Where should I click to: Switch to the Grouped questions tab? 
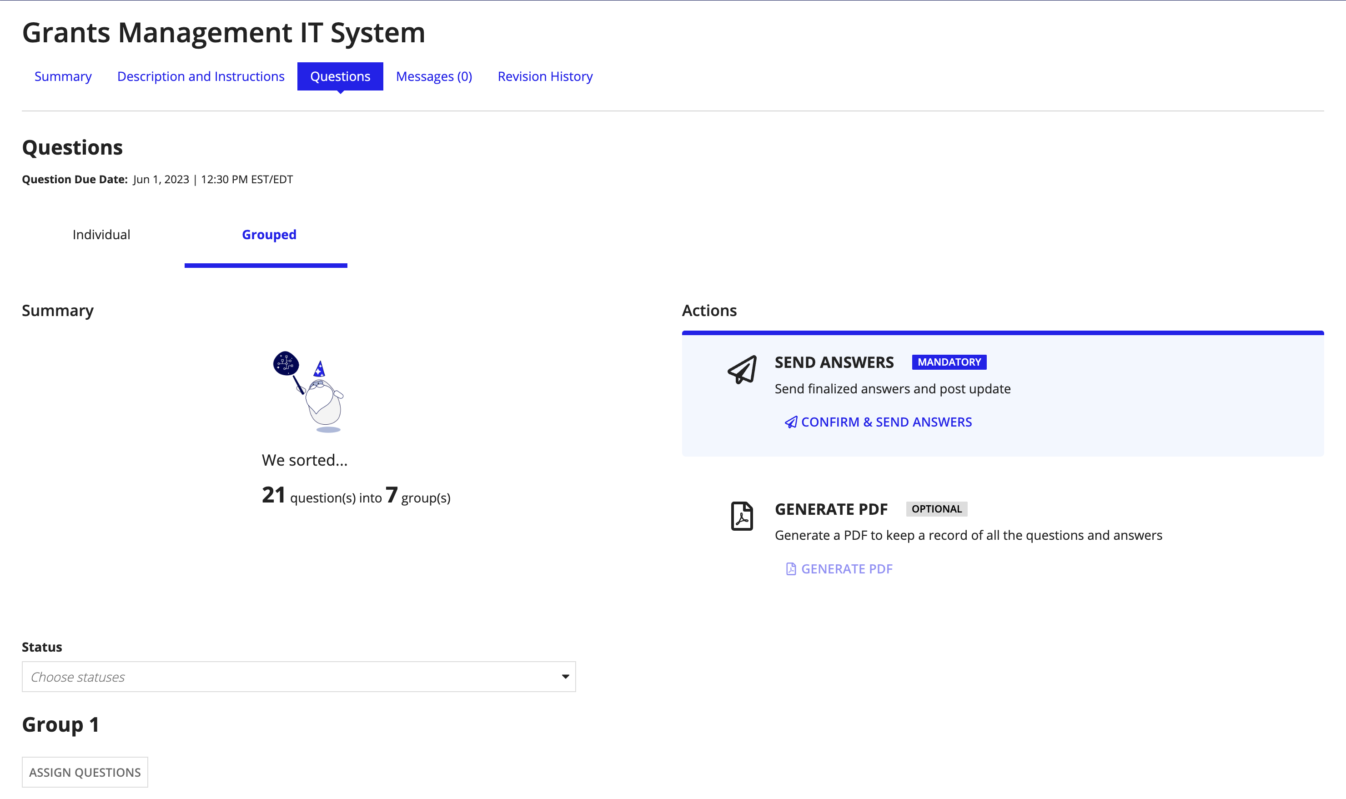point(268,234)
